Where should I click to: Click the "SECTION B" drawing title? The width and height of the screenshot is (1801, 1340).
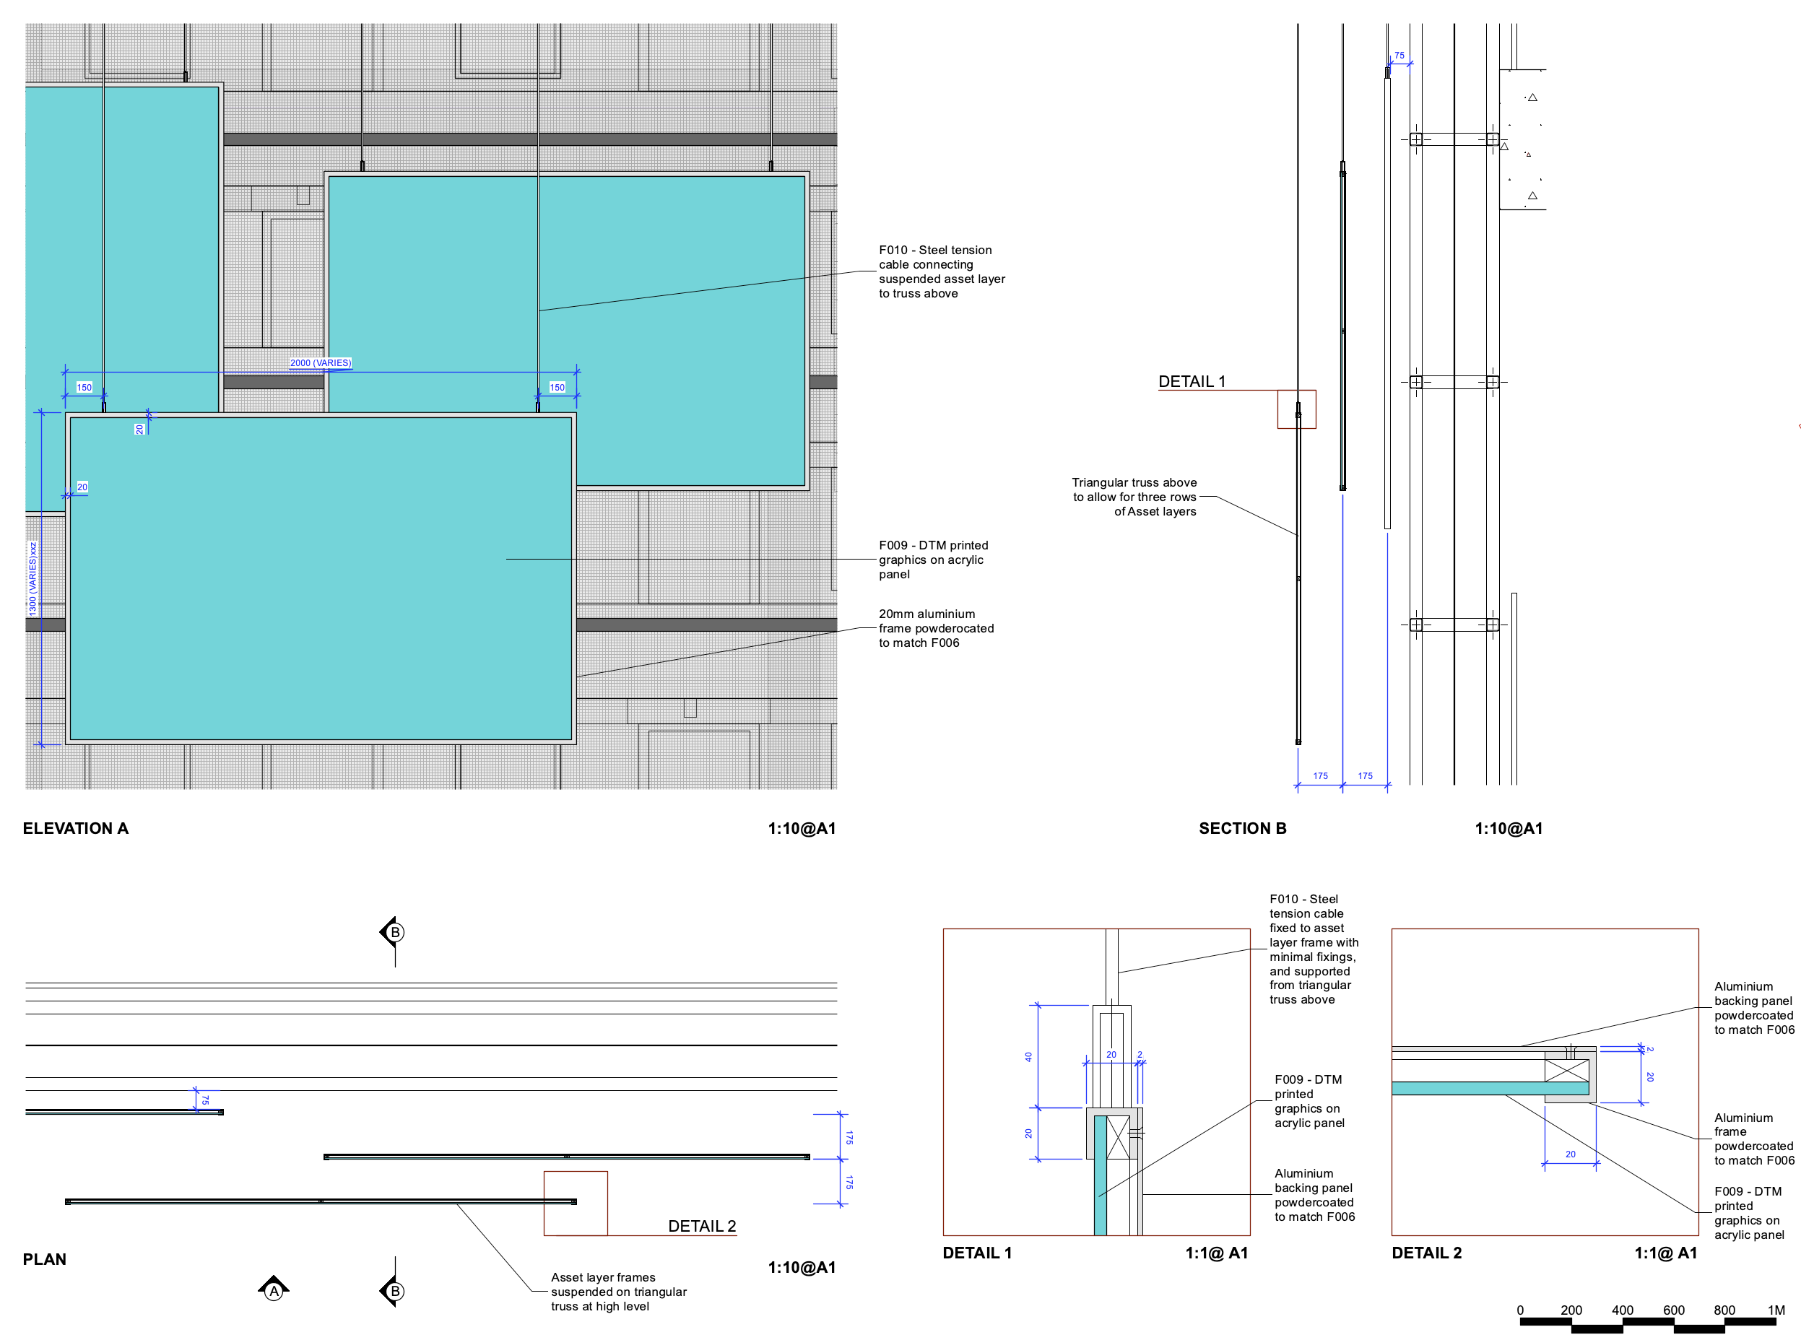tap(1242, 828)
